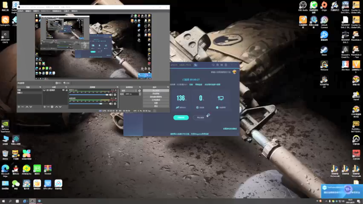Click Studio Mode button in OBS Controls
The image size is (363, 204).
[x=156, y=100]
